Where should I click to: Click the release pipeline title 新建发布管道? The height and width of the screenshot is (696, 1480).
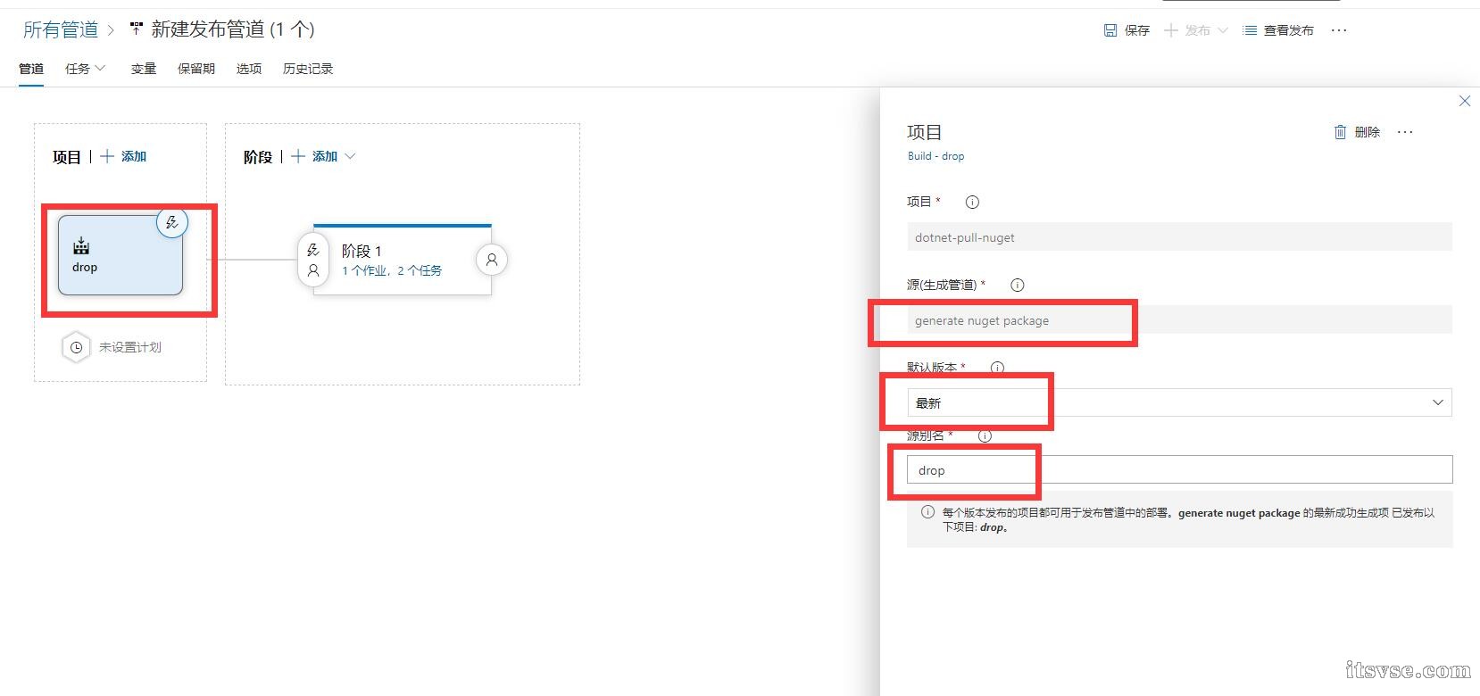[x=232, y=29]
